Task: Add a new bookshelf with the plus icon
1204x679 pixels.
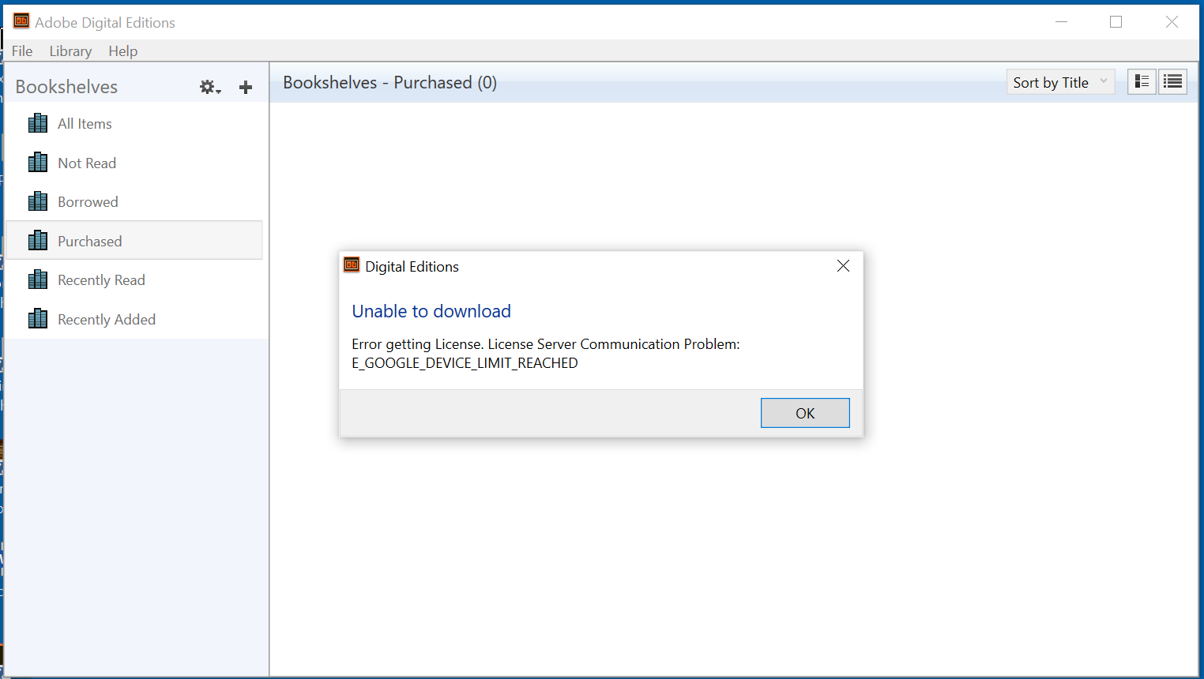Action: pos(245,87)
